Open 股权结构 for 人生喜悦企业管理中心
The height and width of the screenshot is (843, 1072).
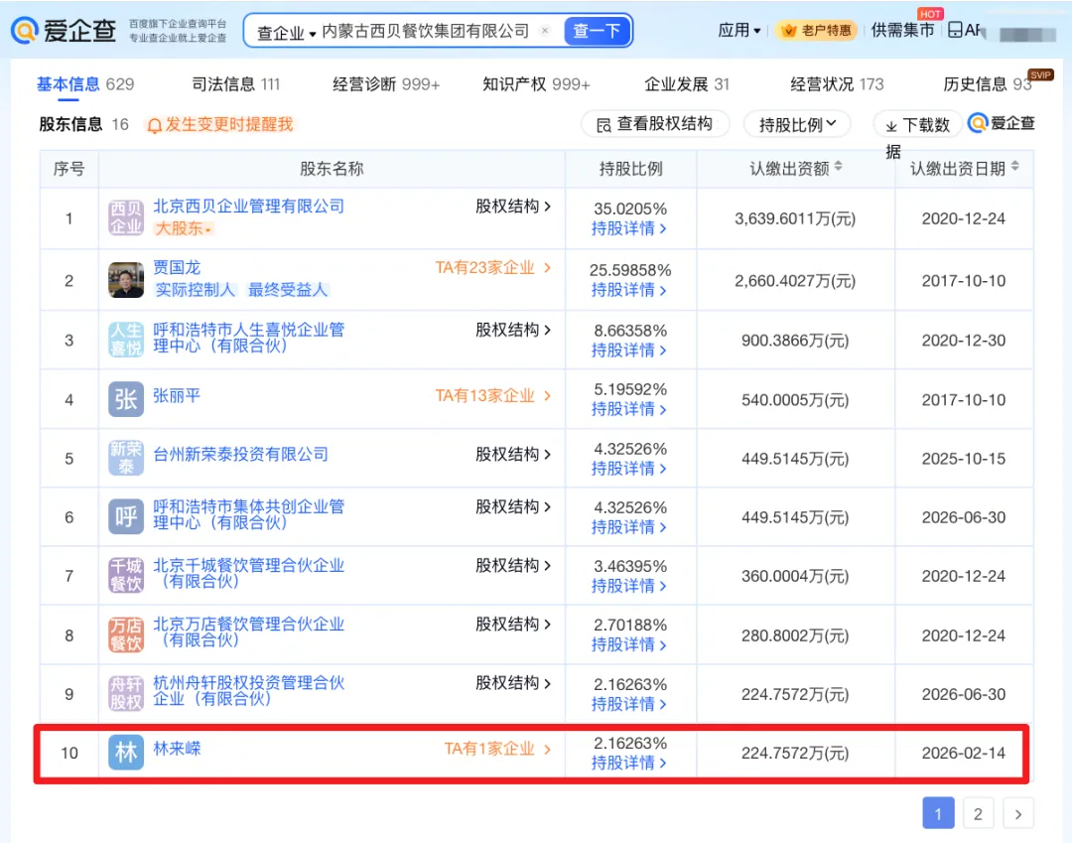[x=513, y=331]
